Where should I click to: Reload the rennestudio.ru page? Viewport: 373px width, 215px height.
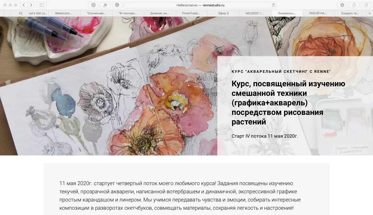tap(273, 5)
